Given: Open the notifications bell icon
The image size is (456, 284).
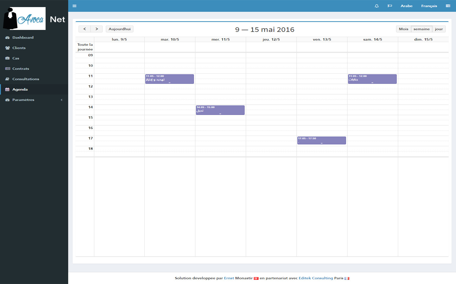Looking at the screenshot, I should (377, 6).
